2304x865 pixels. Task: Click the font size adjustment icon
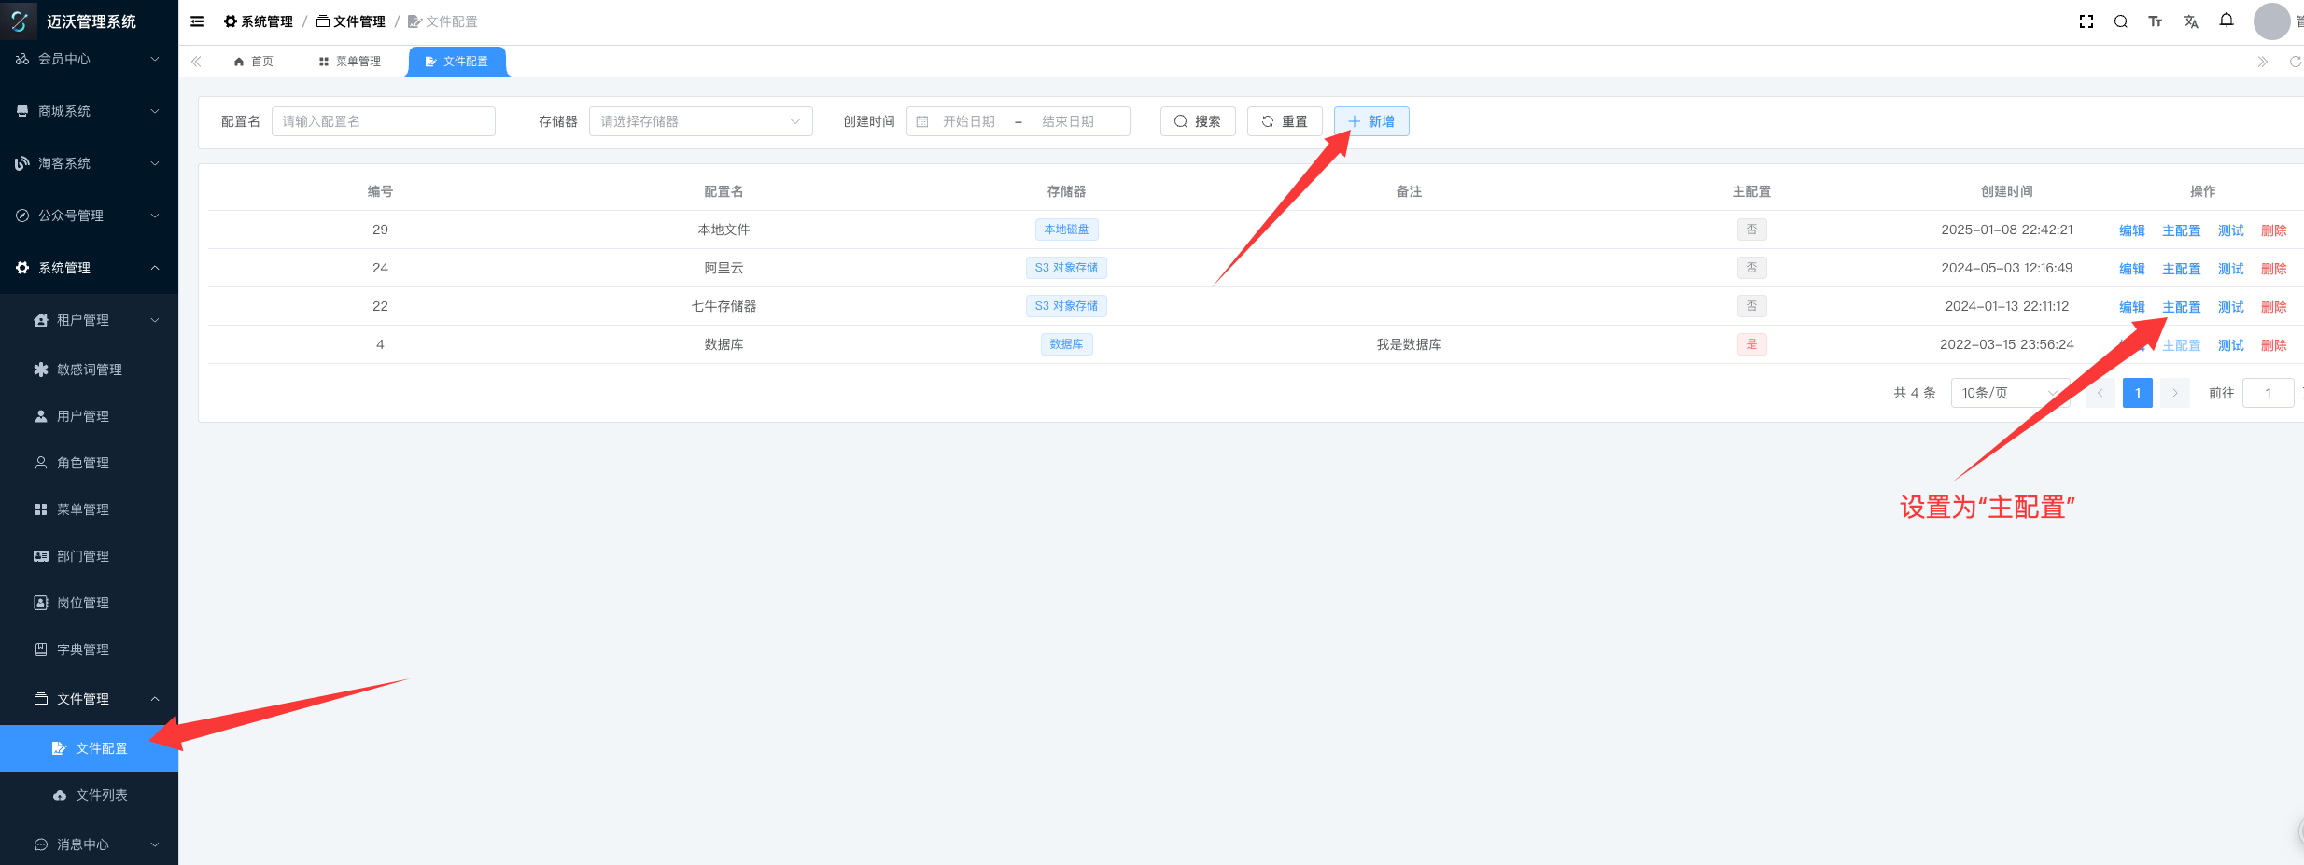click(2156, 21)
